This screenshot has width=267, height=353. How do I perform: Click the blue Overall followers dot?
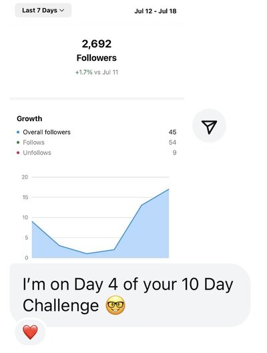point(18,132)
